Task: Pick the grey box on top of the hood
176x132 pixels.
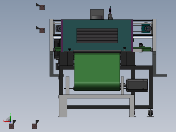Action: pos(97,14)
